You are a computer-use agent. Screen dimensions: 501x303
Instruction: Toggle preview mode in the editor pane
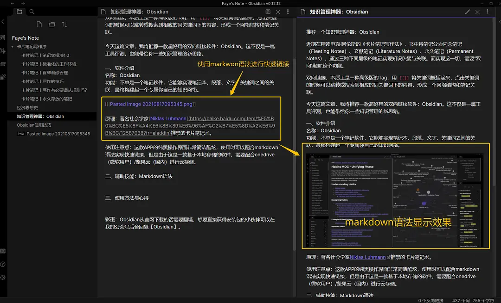click(x=268, y=12)
